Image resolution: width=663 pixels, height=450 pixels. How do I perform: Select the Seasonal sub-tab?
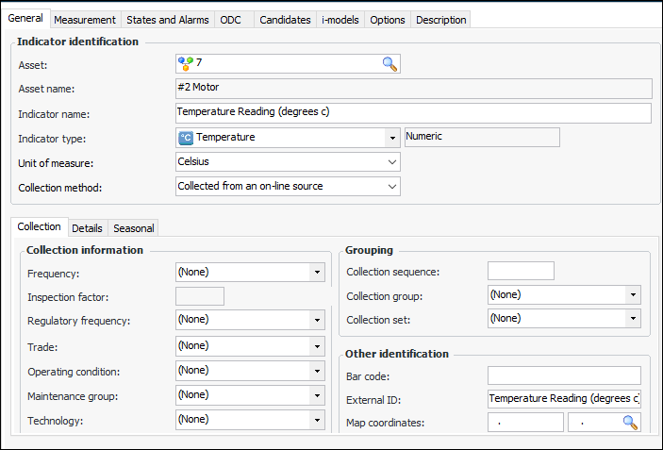click(133, 228)
